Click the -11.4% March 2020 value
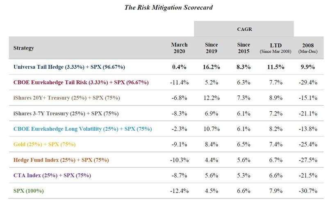 click(x=179, y=82)
